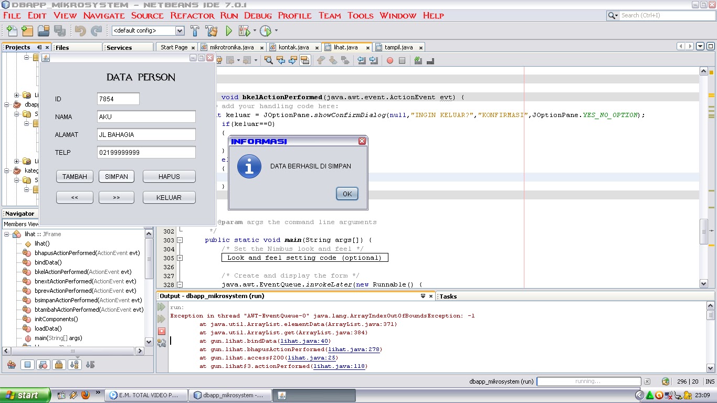Switch to the tampil.java tab

coord(398,47)
